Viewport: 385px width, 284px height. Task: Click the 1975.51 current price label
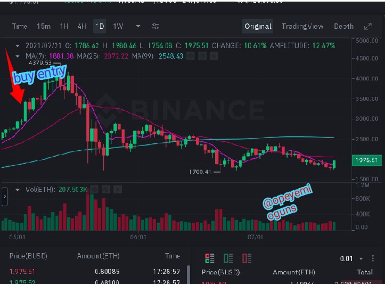coord(366,160)
